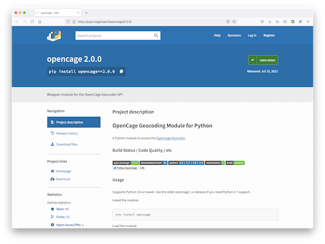Open the Stars: 46 link

click(x=62, y=209)
